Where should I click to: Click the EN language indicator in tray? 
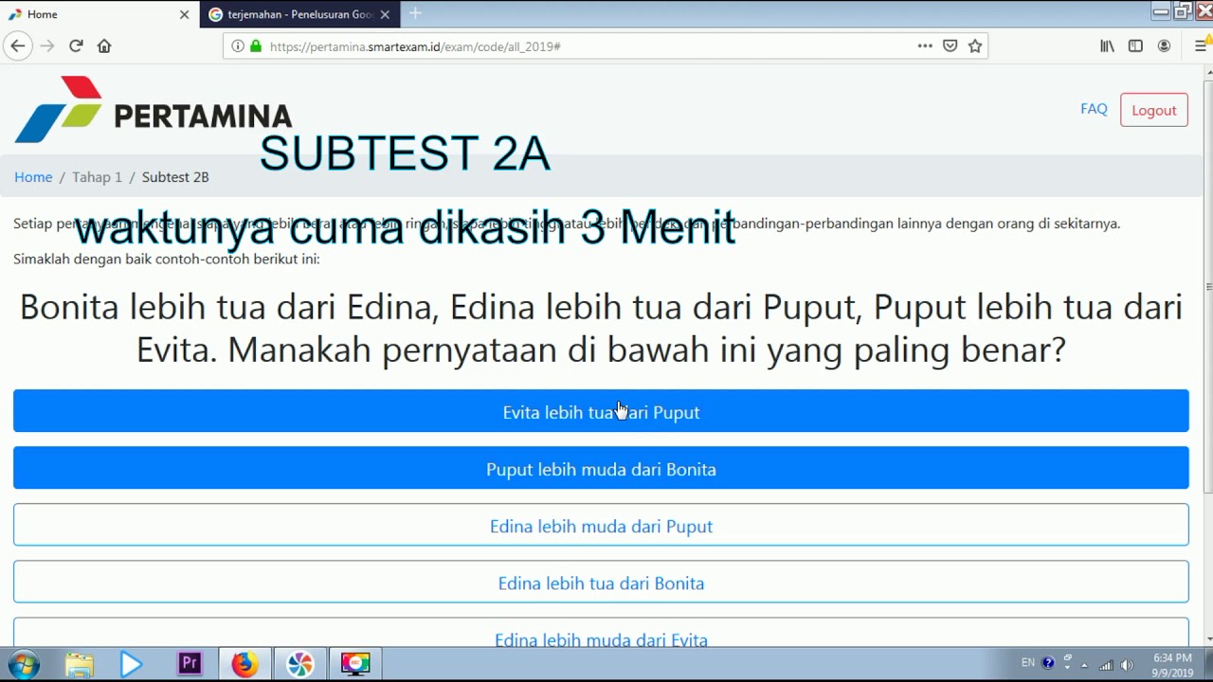(1028, 663)
